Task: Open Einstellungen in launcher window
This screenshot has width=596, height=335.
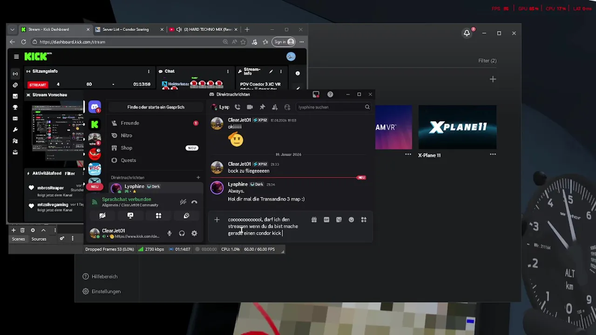Action: [102, 291]
